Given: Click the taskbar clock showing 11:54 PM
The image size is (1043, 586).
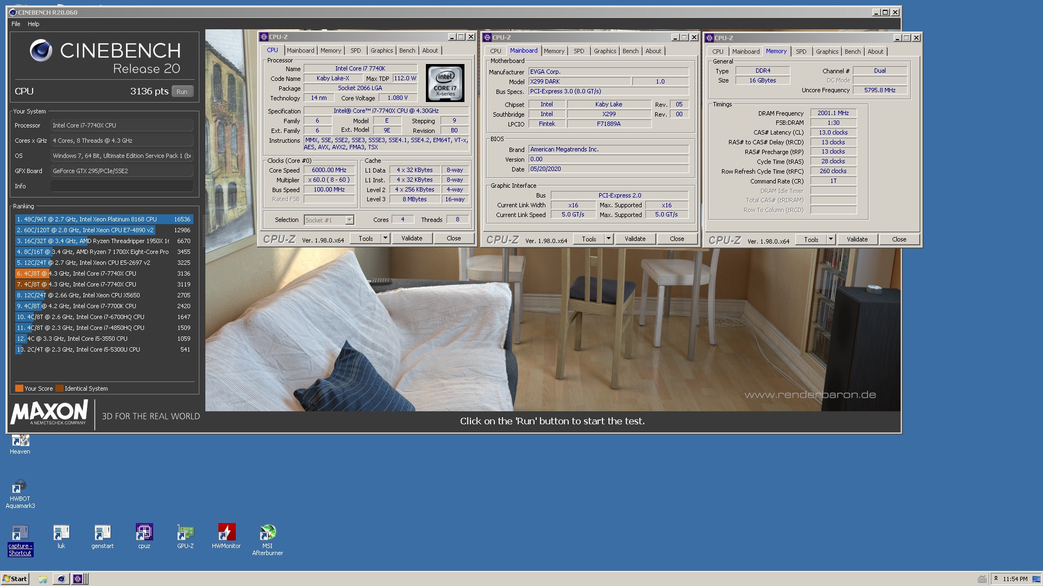Looking at the screenshot, I should [1015, 579].
